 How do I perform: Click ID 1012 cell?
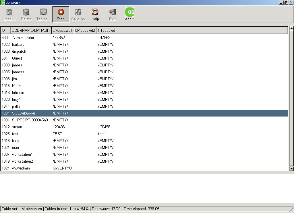(x=5, y=127)
